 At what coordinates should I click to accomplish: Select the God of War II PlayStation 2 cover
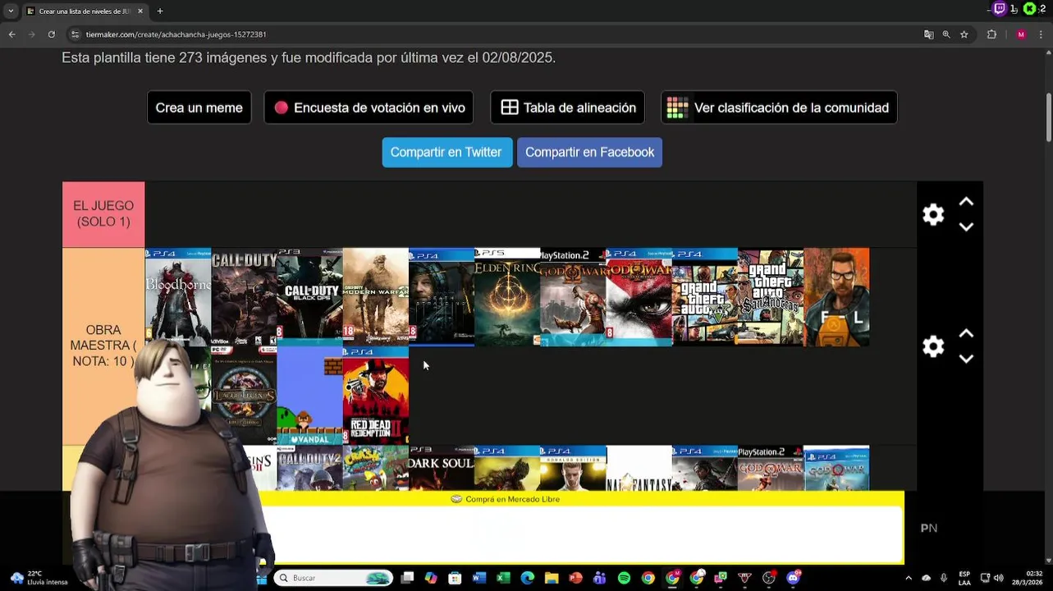pyautogui.click(x=573, y=297)
